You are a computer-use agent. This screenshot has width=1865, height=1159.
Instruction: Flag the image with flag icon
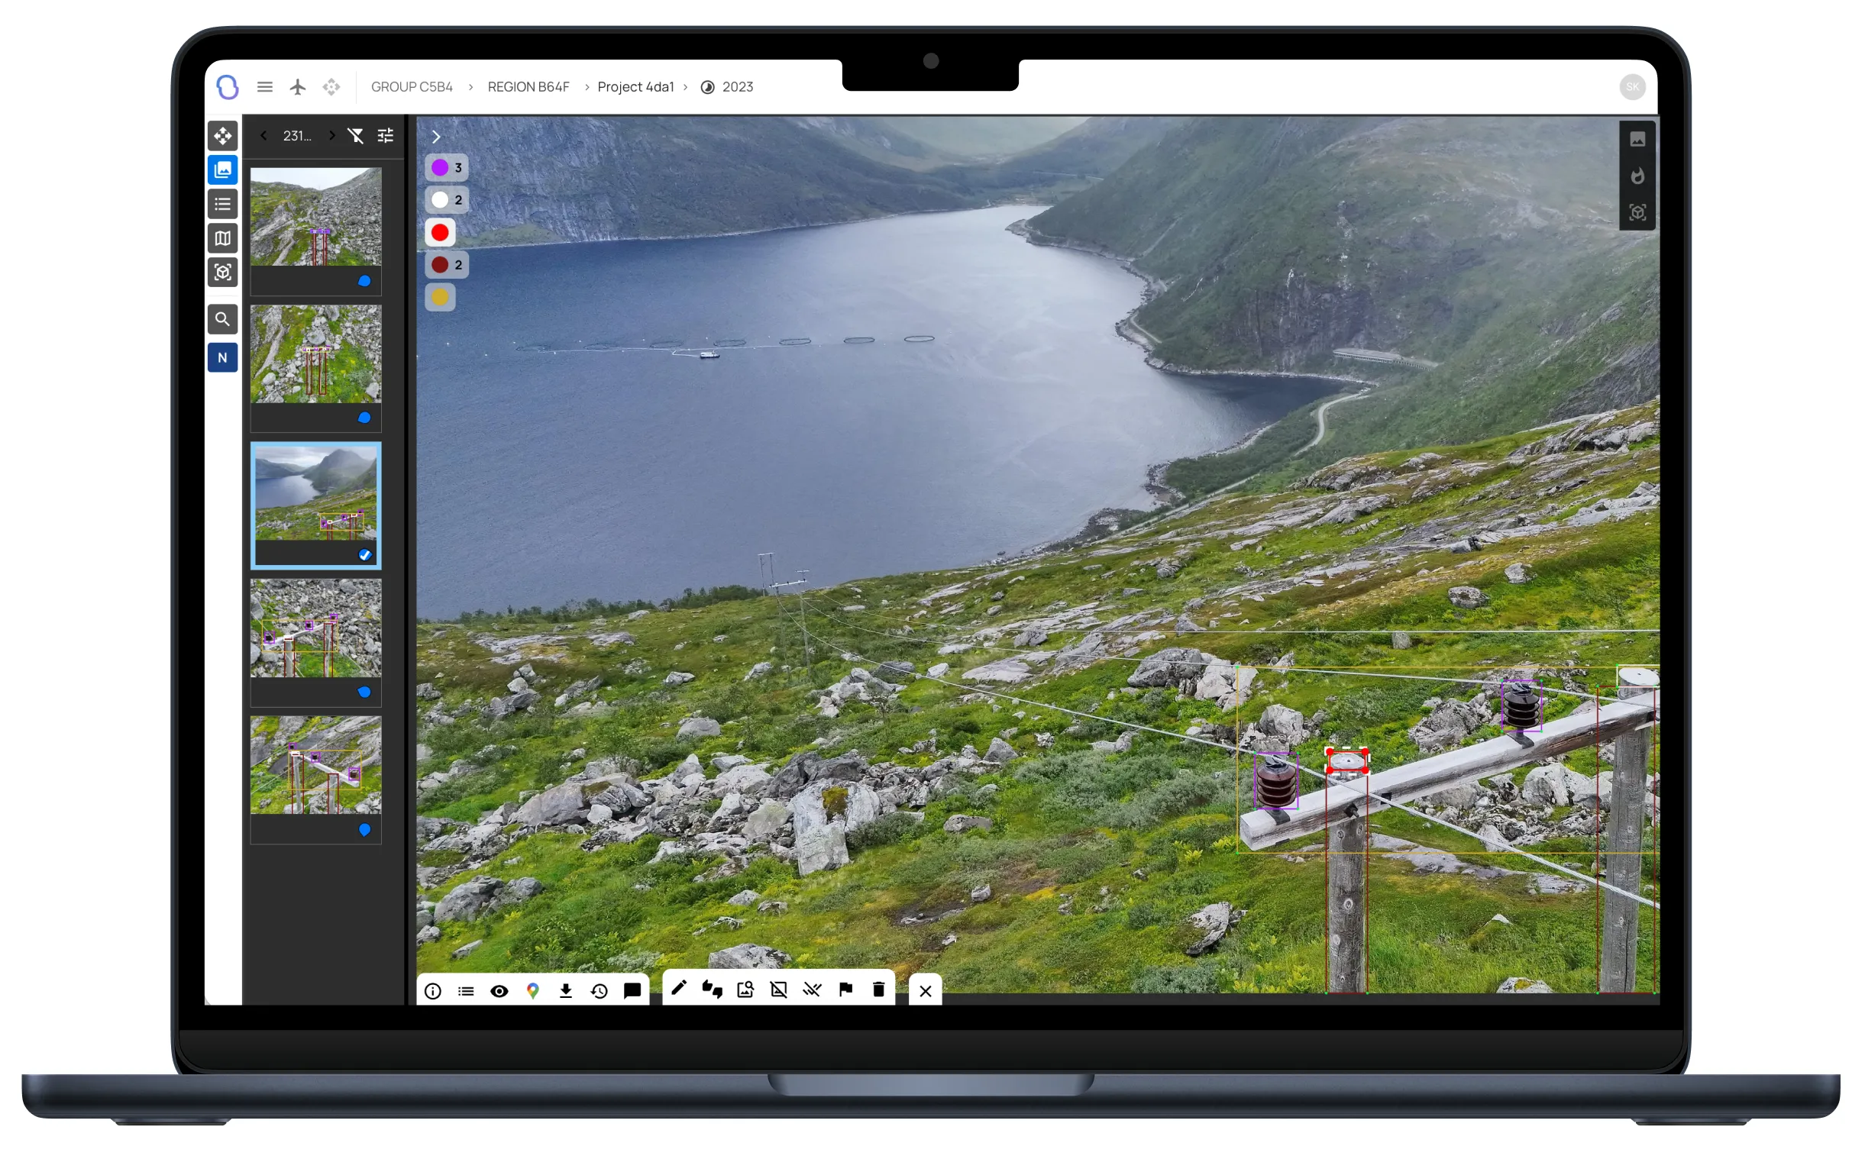pyautogui.click(x=845, y=990)
